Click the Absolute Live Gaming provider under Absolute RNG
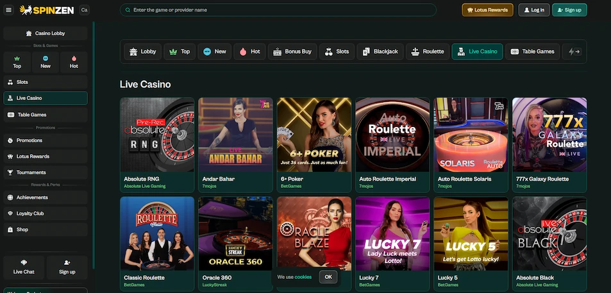611x293 pixels. point(144,186)
